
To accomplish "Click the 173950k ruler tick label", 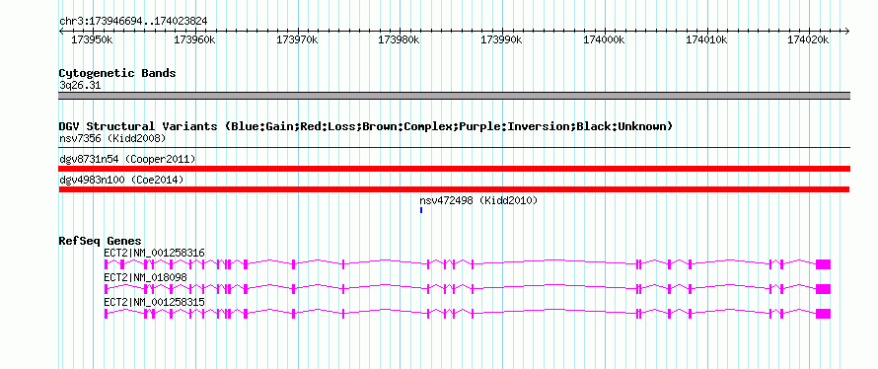I will click(x=92, y=39).
